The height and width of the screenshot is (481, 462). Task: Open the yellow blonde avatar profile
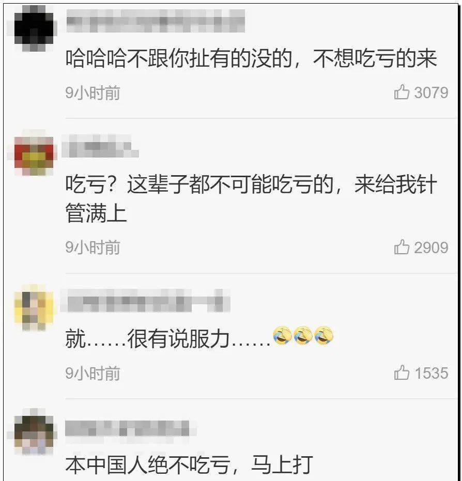tap(34, 308)
